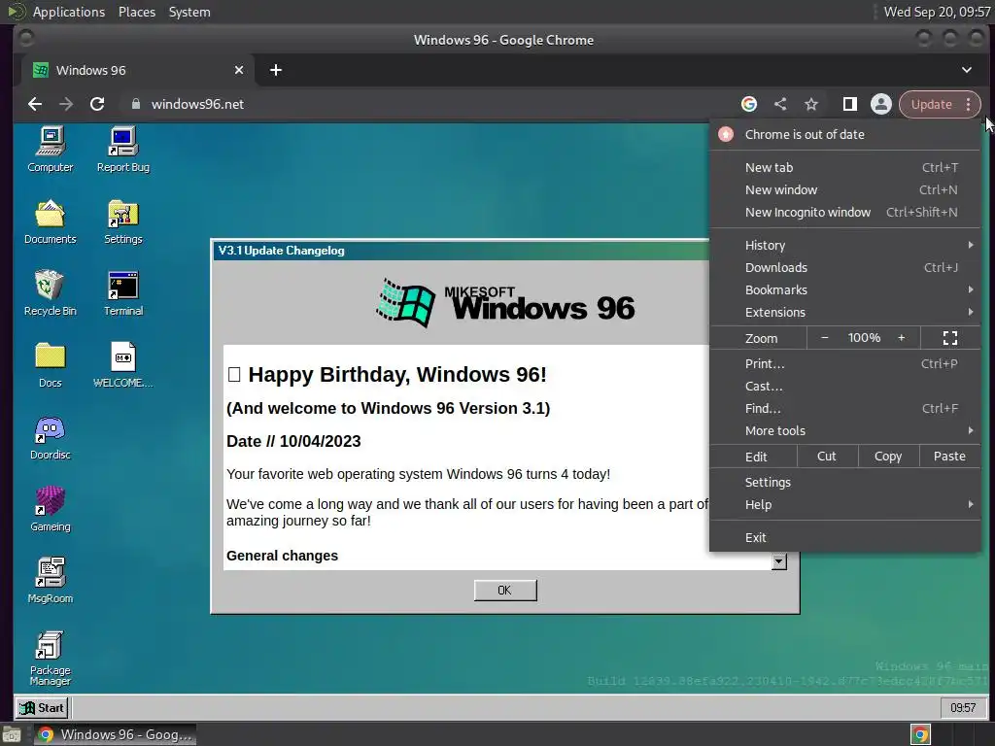Increase zoom with the plus button
The width and height of the screenshot is (995, 746).
(x=901, y=338)
